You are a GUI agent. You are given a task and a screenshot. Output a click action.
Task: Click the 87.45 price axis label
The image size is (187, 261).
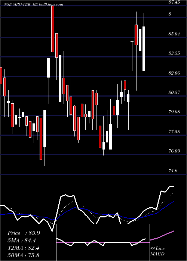coord(174,2)
